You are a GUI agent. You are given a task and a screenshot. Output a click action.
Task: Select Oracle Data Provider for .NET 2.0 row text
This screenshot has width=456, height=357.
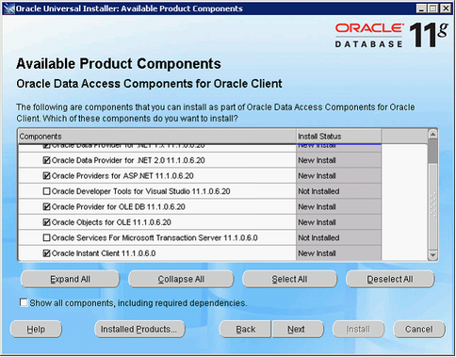tap(128, 160)
